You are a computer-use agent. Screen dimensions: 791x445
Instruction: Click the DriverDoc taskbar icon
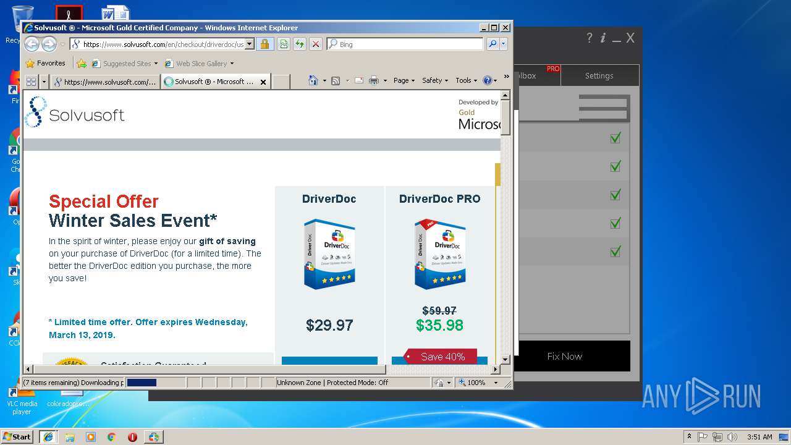click(x=153, y=437)
